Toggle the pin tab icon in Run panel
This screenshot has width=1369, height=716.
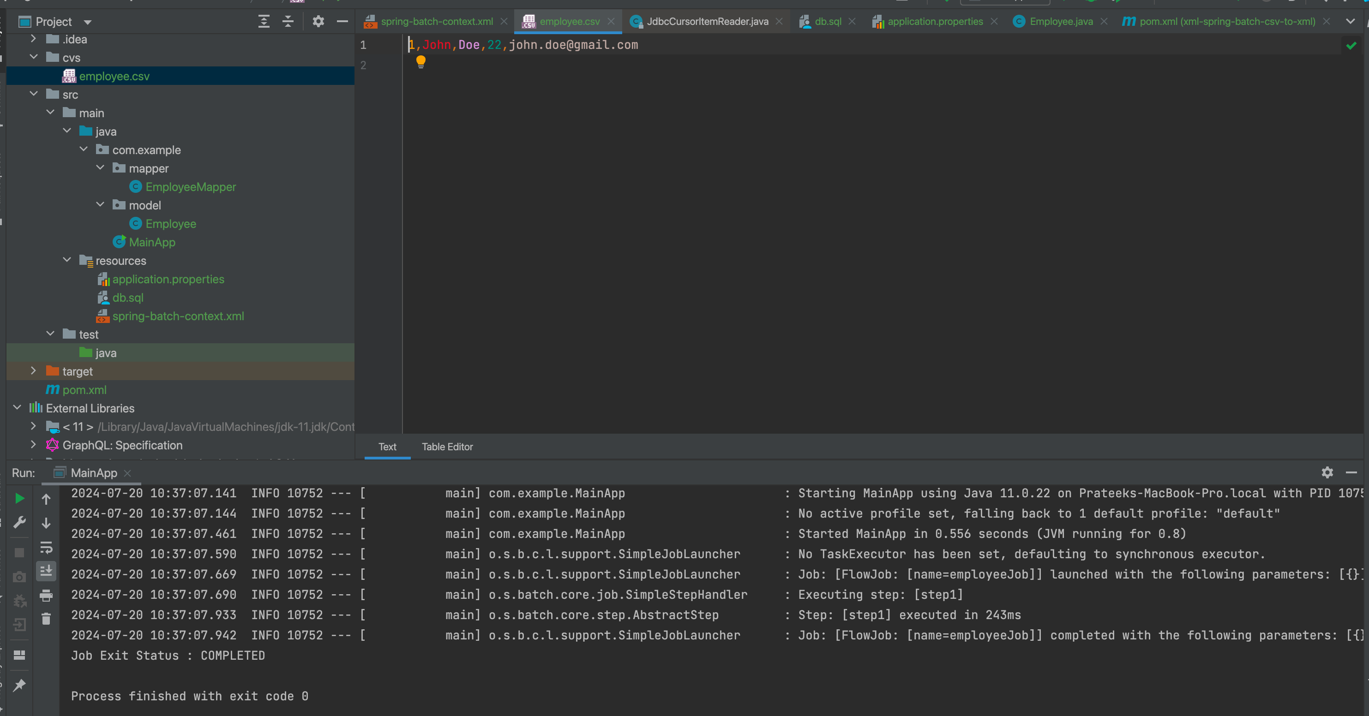click(x=20, y=685)
